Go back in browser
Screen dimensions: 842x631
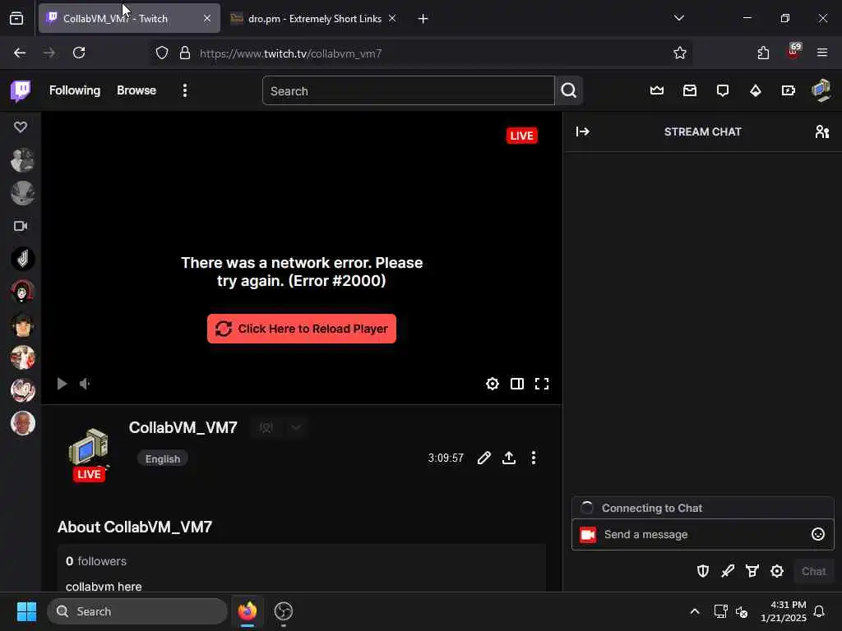click(x=20, y=53)
